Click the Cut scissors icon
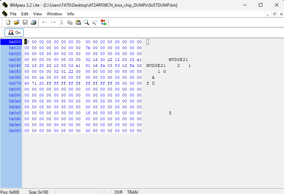284x194 pixels. pos(61,22)
